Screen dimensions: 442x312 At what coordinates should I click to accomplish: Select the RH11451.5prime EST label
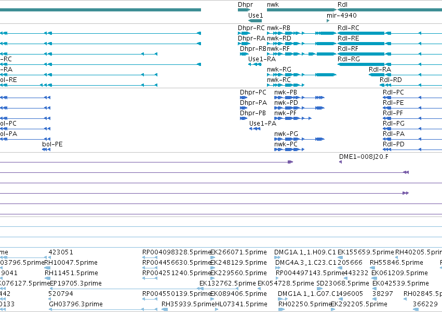click(x=71, y=273)
